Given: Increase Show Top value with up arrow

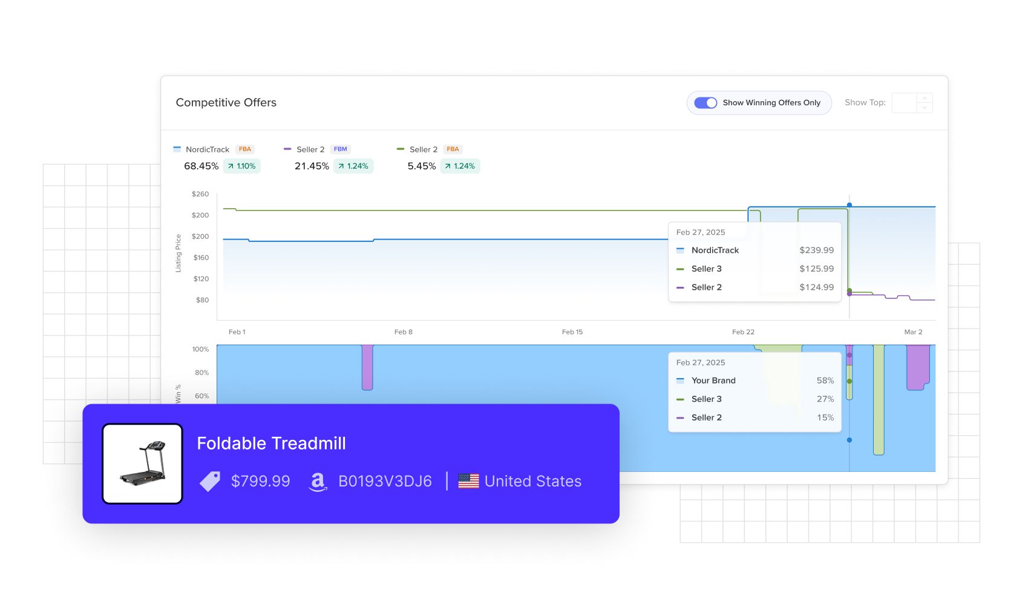Looking at the screenshot, I should (x=925, y=98).
